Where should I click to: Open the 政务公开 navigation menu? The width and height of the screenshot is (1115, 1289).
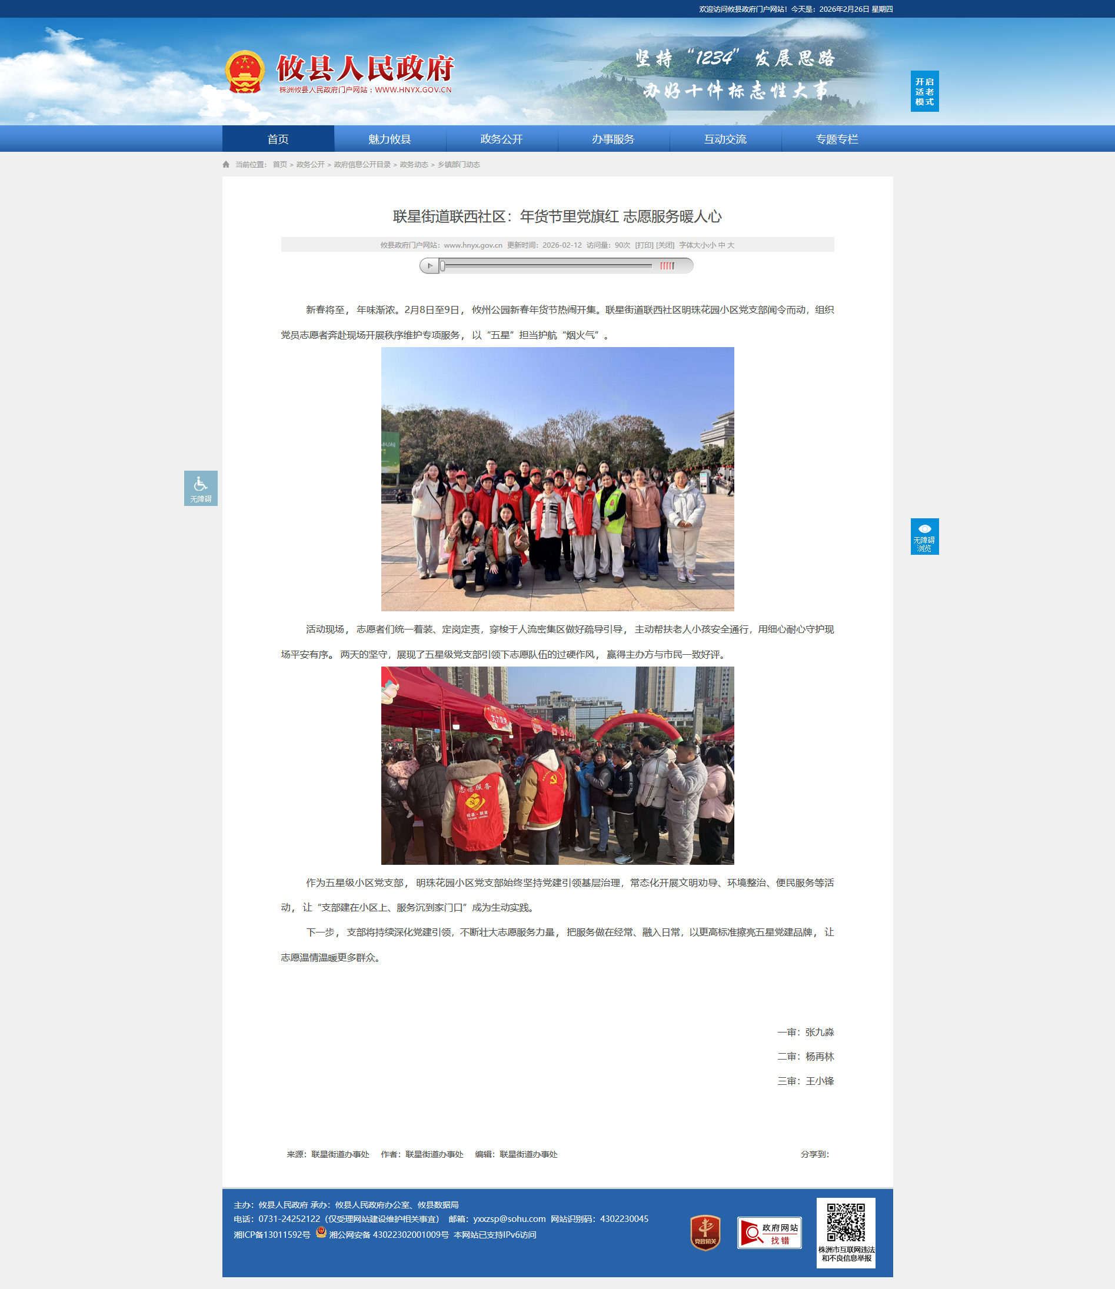point(501,139)
